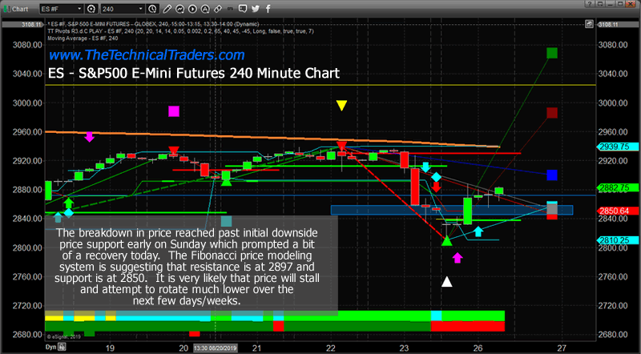Viewport: 641px width, 354px height.
Task: Click the link/chain icon in toolbar
Action: [x=218, y=9]
